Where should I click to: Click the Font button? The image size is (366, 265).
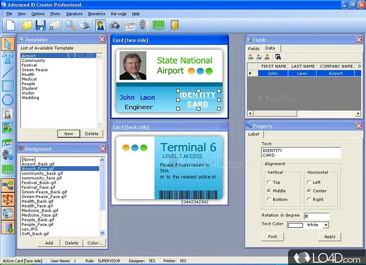click(272, 237)
